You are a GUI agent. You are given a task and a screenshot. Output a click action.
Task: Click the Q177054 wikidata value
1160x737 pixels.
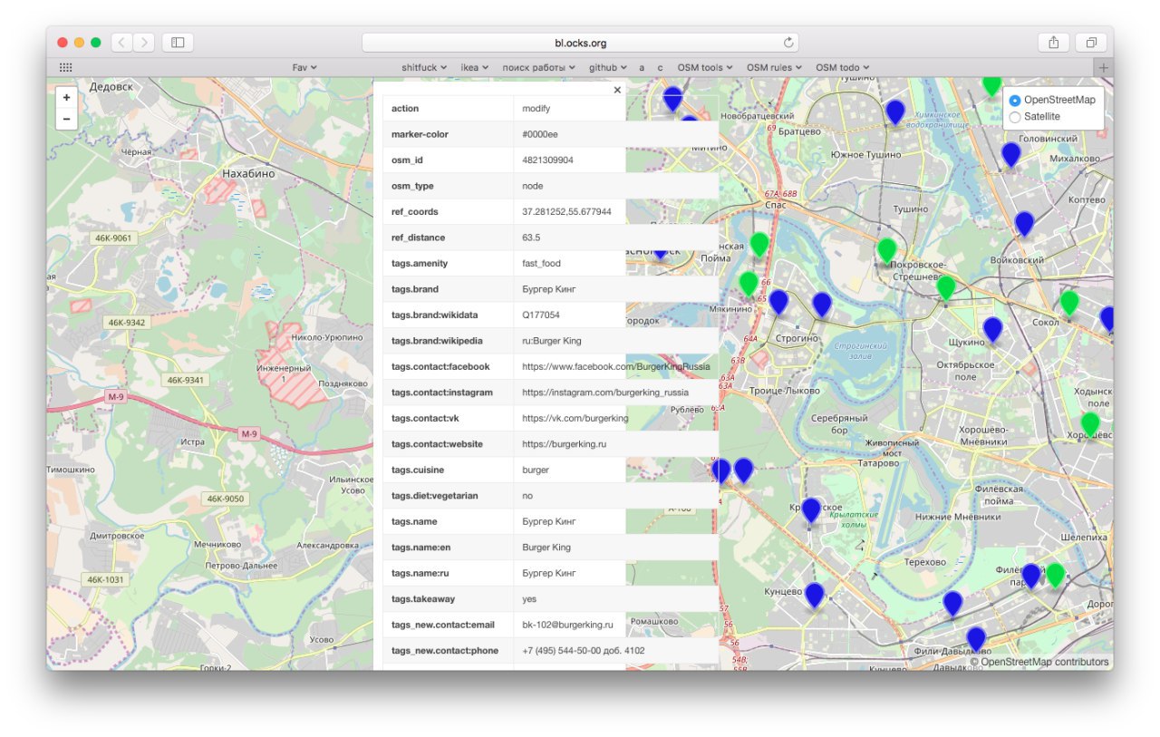coord(541,315)
